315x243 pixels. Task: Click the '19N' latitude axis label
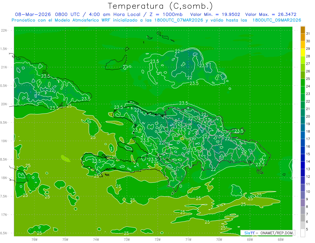4,141
